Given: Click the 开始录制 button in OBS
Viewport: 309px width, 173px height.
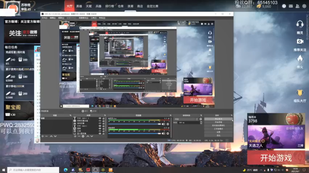Looking at the screenshot, I should click(x=218, y=122).
